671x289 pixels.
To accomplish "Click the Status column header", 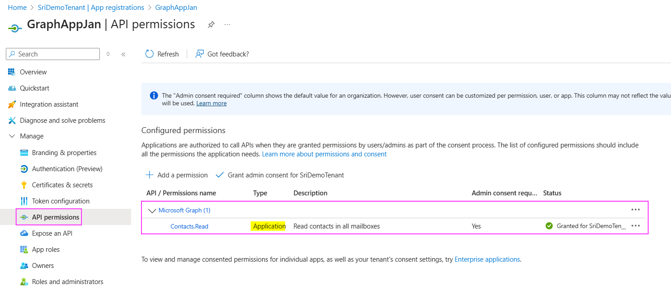I will (x=552, y=193).
